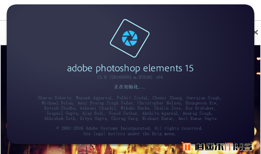The width and height of the screenshot is (261, 154).
Task: Click the credit name "Mikako Burke"
Action: point(135,108)
